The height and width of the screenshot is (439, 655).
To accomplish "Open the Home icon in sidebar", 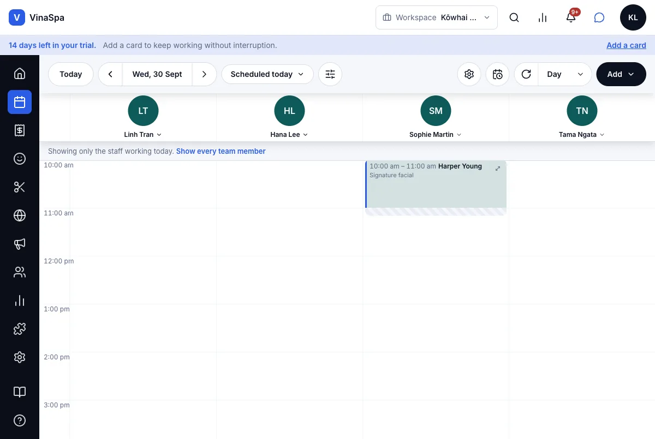I will pos(20,74).
